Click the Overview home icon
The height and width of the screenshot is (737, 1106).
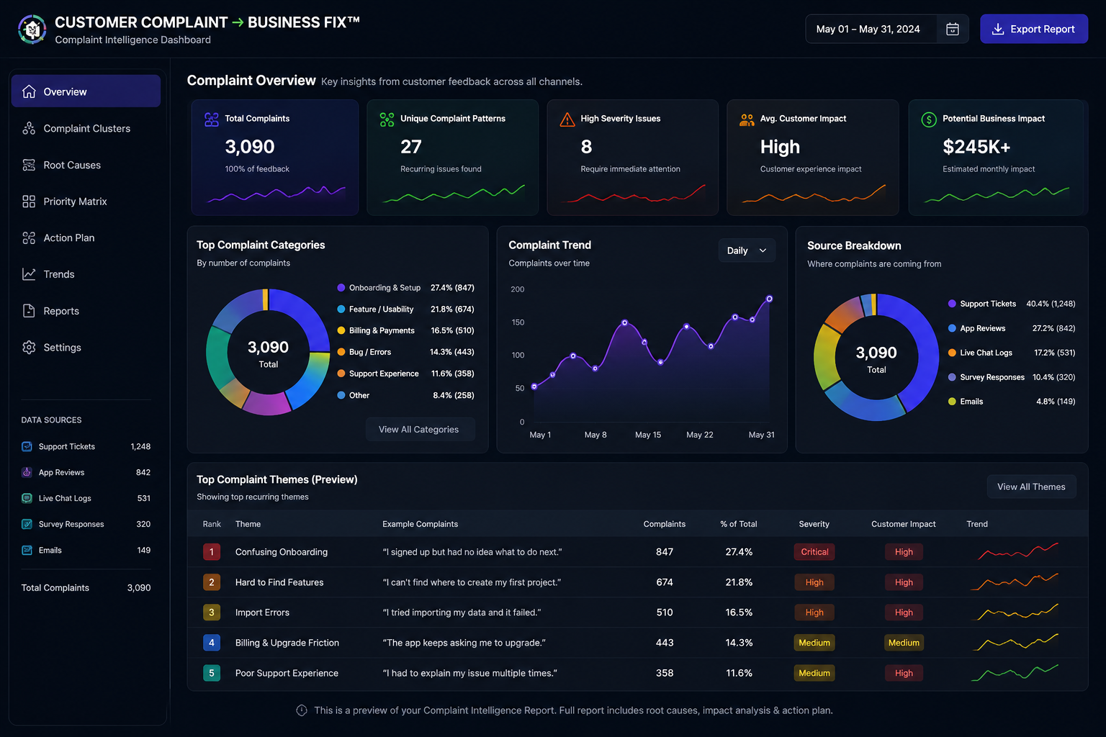(29, 91)
